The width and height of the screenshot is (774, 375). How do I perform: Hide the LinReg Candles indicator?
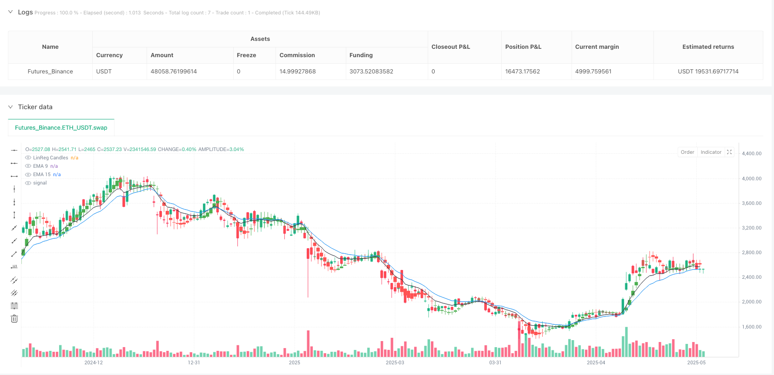coord(28,158)
